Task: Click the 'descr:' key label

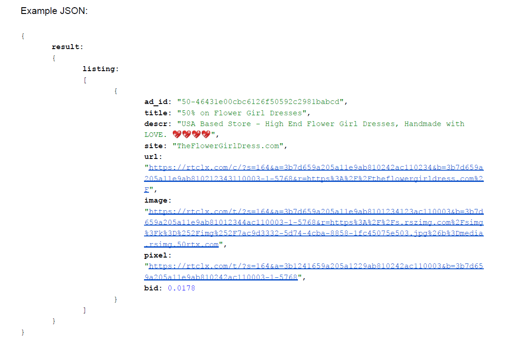Action: pos(158,124)
